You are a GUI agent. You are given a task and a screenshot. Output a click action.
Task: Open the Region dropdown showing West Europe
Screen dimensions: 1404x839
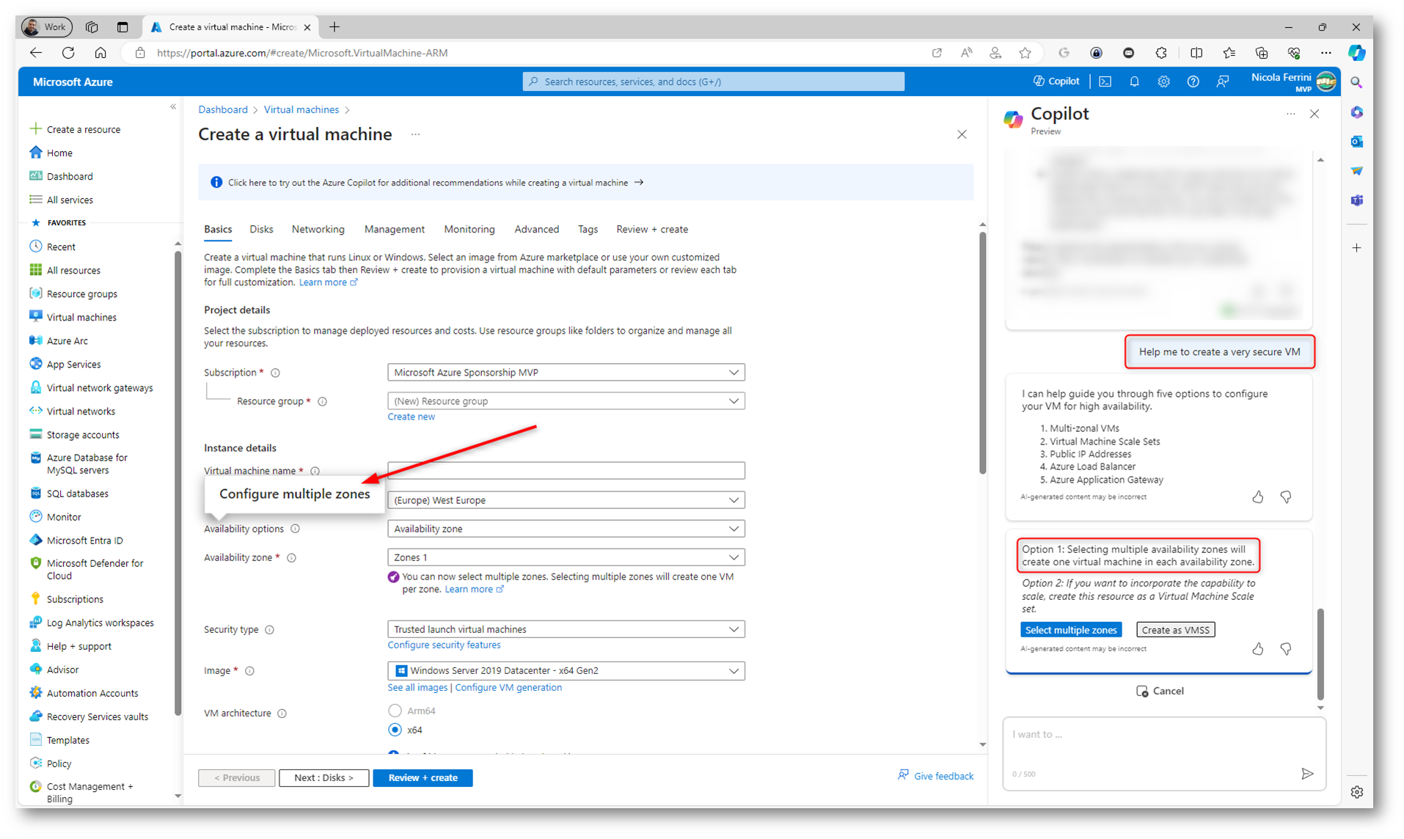[566, 500]
